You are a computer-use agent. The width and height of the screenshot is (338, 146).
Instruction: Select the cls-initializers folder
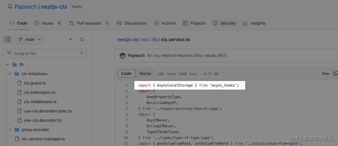click(x=34, y=74)
